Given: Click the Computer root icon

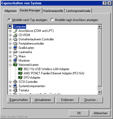Looking at the screenshot, I should (10, 27).
